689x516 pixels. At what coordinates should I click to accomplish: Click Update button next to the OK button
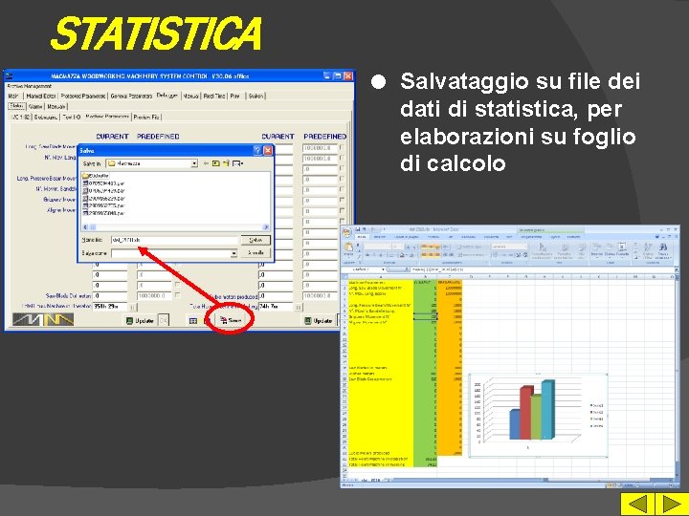point(140,321)
